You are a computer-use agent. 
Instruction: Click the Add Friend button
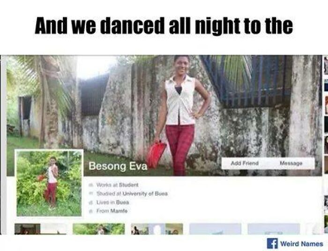pos(245,163)
